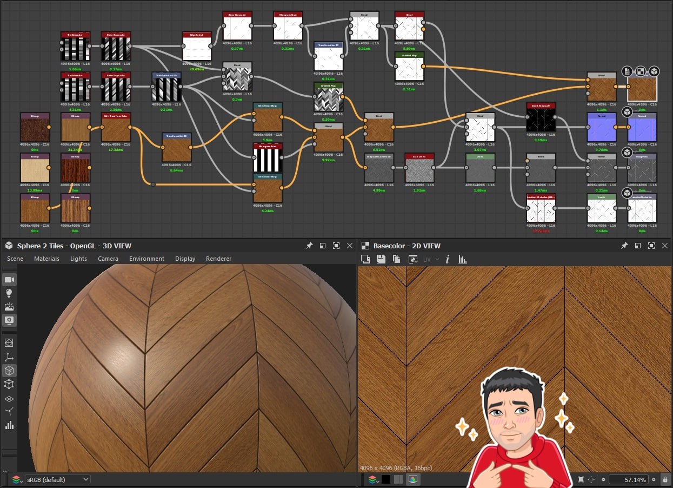Click the copy pages icon in 2D view toolbar
Screen dimensions: 673x488
tap(396, 259)
